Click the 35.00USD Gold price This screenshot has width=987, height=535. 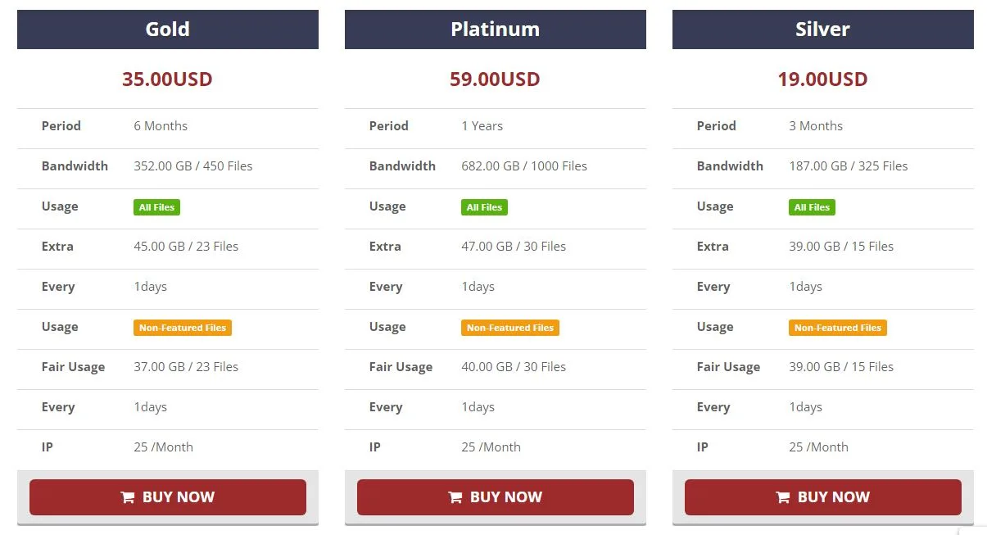(167, 79)
